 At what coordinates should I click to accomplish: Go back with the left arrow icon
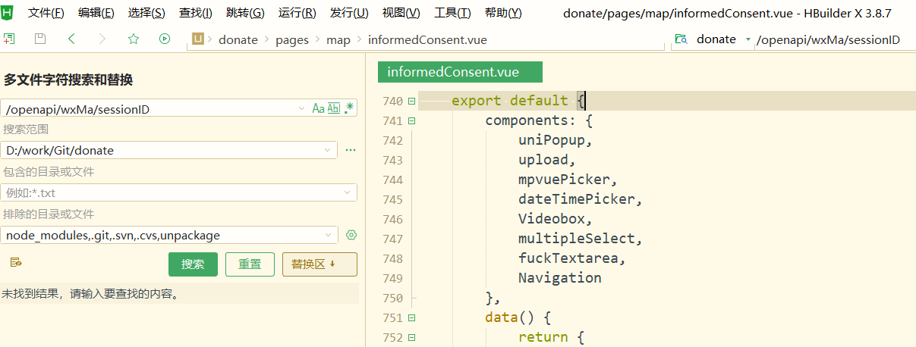point(71,39)
